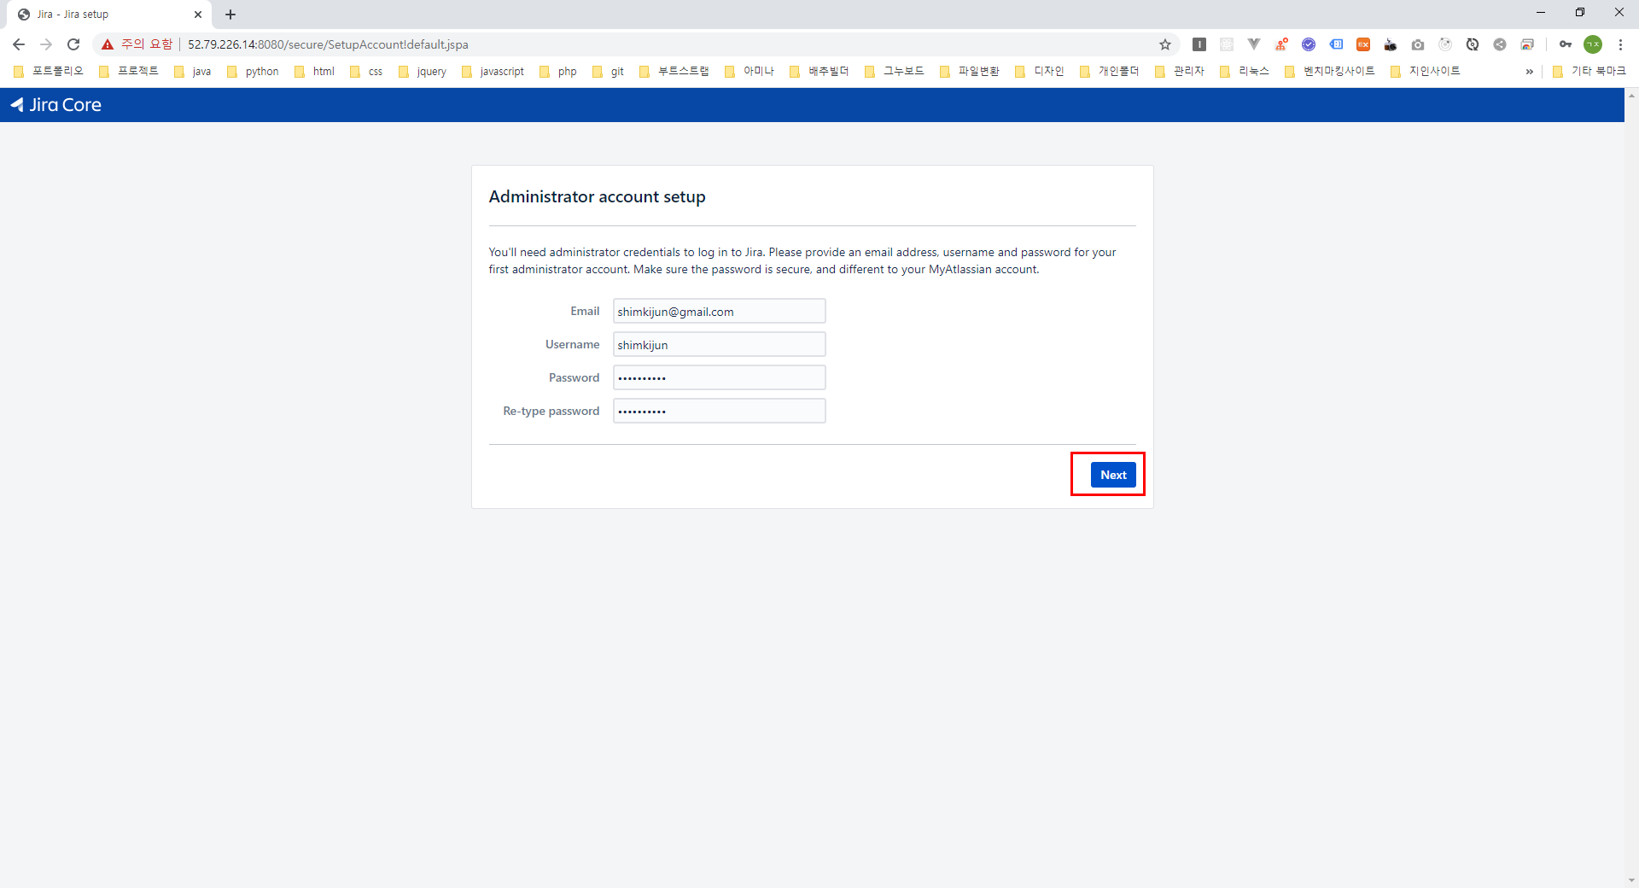The height and width of the screenshot is (888, 1639).
Task: Click the gray share extension icon
Action: (x=1500, y=44)
